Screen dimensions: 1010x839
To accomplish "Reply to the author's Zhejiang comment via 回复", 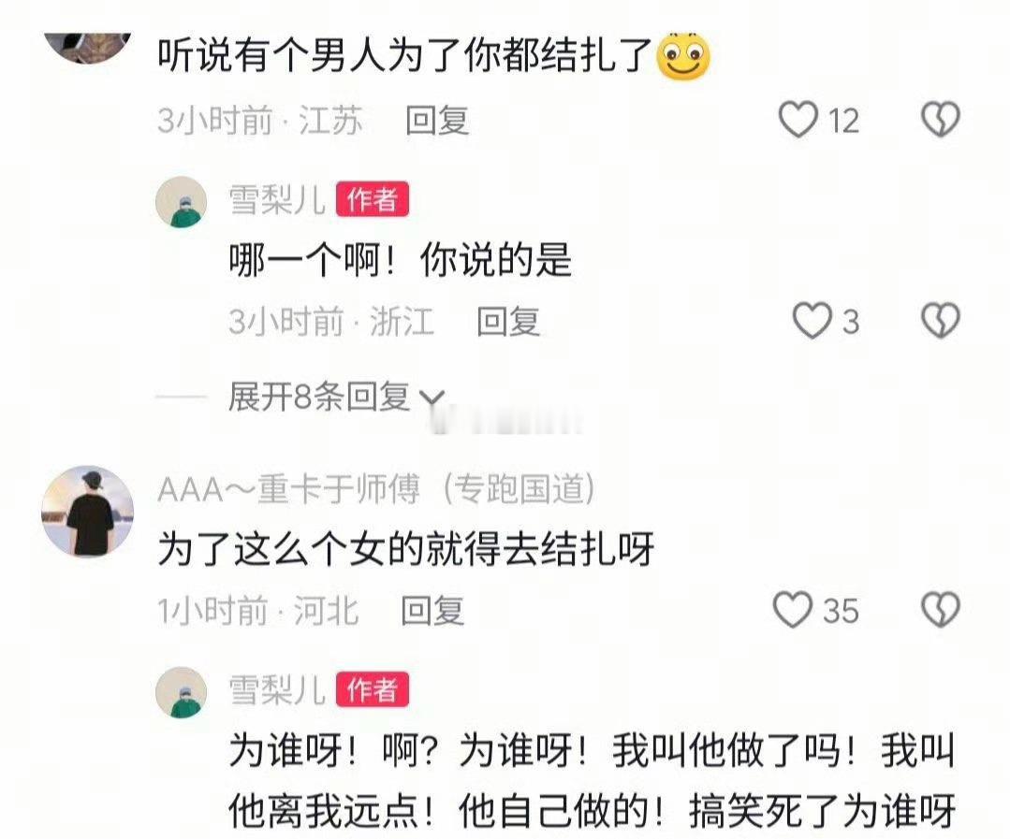I will pos(507,321).
